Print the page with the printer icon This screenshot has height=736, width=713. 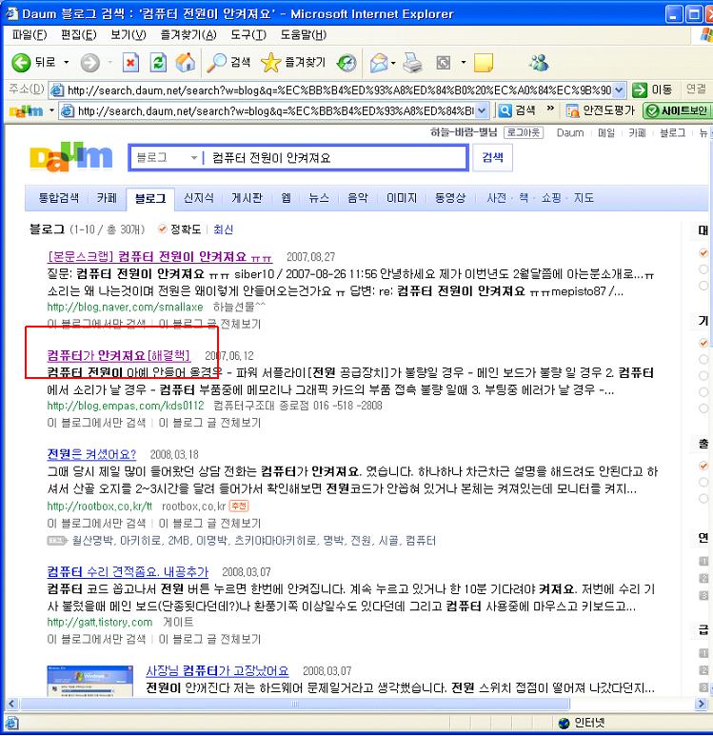click(x=412, y=63)
